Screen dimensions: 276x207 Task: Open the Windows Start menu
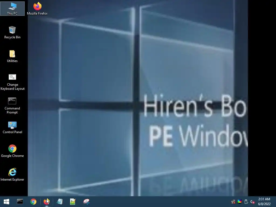click(x=6, y=202)
